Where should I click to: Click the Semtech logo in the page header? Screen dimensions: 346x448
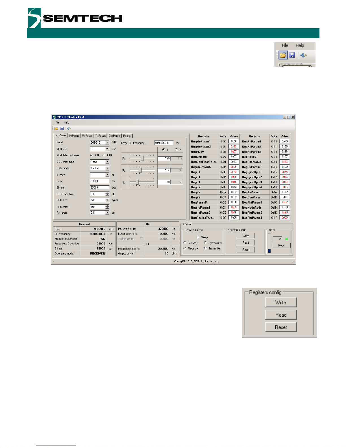tap(75, 18)
